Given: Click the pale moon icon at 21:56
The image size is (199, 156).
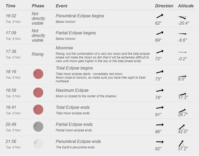Looking at the screenshot, I should pyautogui.click(x=38, y=144).
